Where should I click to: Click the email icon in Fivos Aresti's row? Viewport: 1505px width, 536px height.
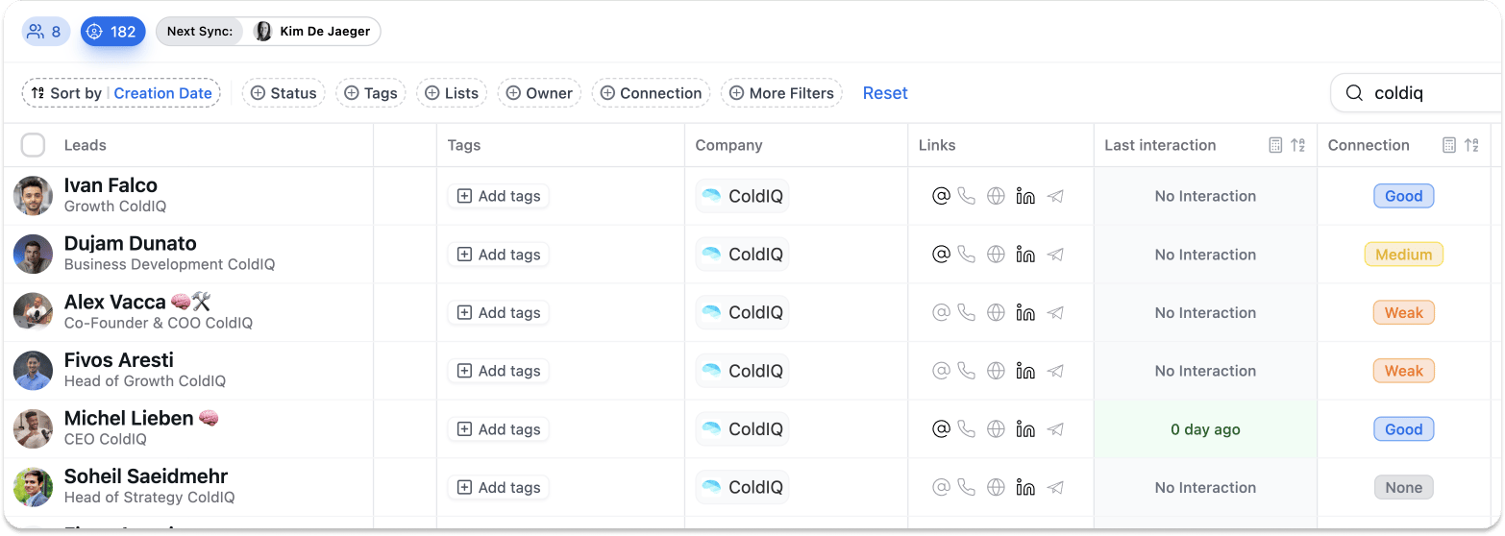point(941,371)
